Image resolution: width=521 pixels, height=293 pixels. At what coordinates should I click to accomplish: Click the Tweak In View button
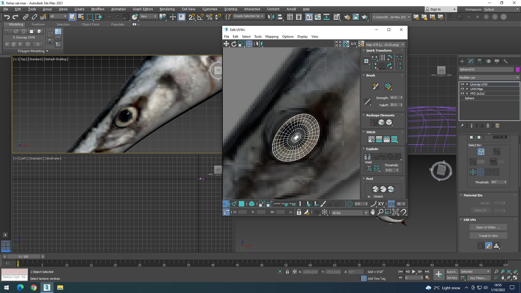click(x=488, y=236)
